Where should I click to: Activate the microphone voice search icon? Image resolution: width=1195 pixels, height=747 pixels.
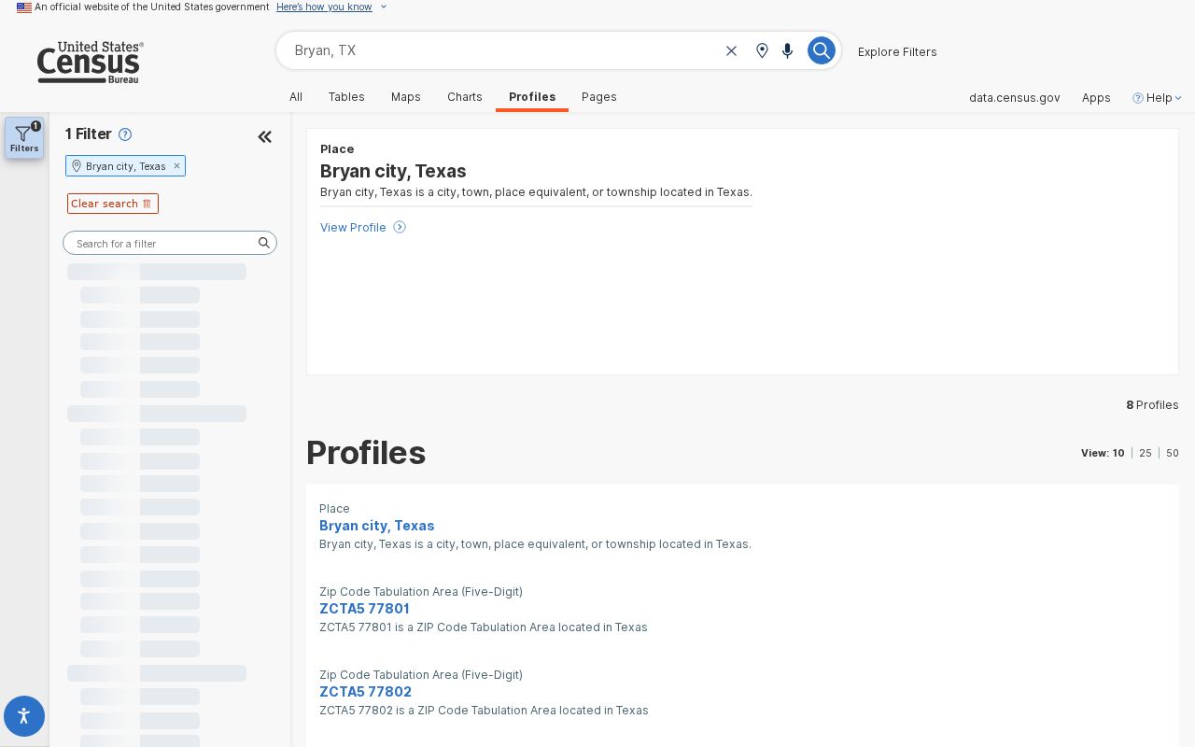pyautogui.click(x=788, y=50)
